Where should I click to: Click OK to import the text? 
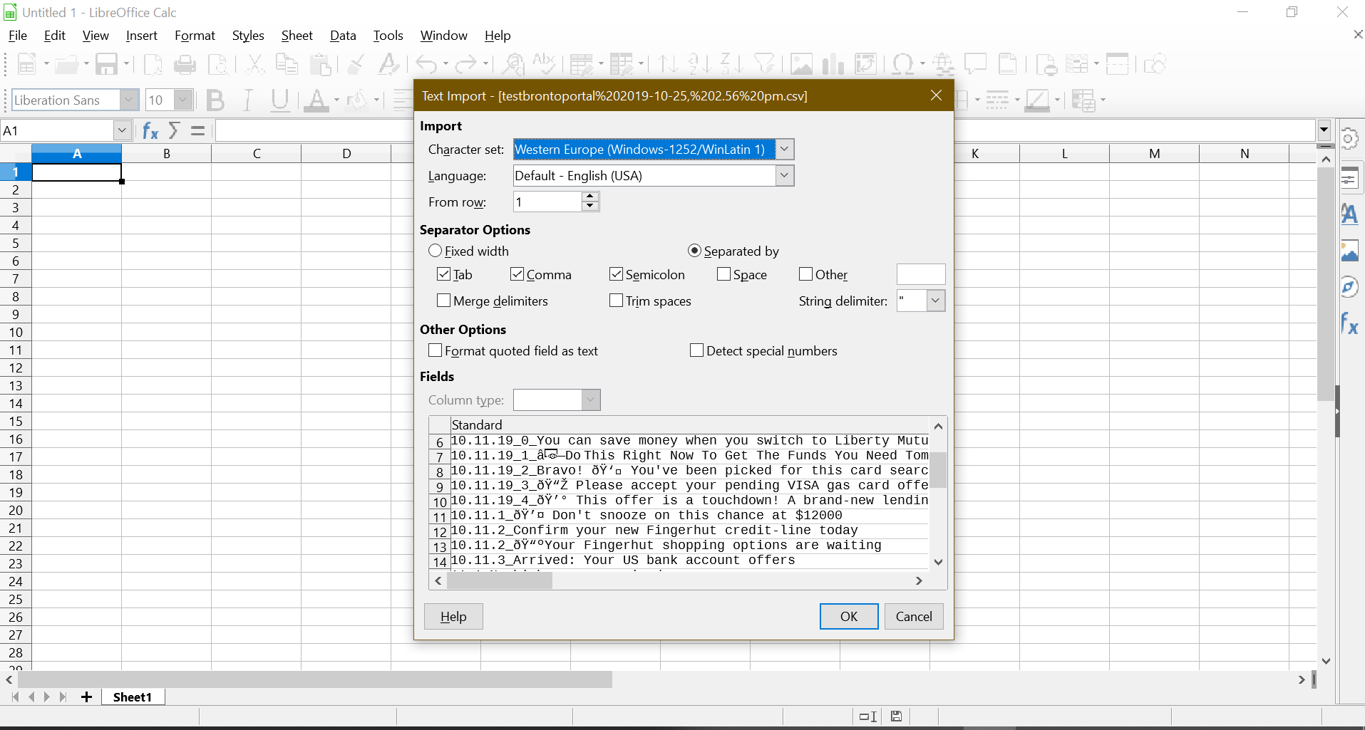[x=849, y=617]
